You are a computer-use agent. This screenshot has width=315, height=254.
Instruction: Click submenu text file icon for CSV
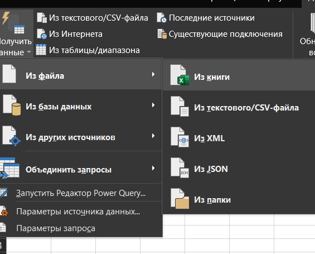(180, 106)
